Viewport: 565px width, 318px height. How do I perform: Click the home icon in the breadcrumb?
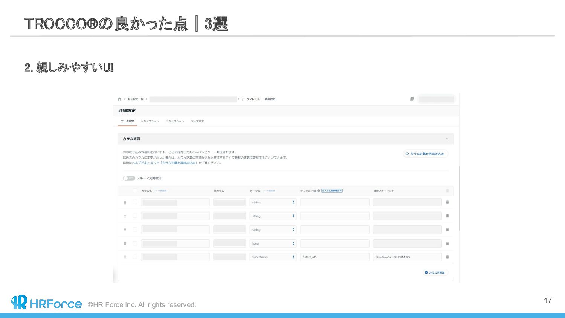(120, 99)
